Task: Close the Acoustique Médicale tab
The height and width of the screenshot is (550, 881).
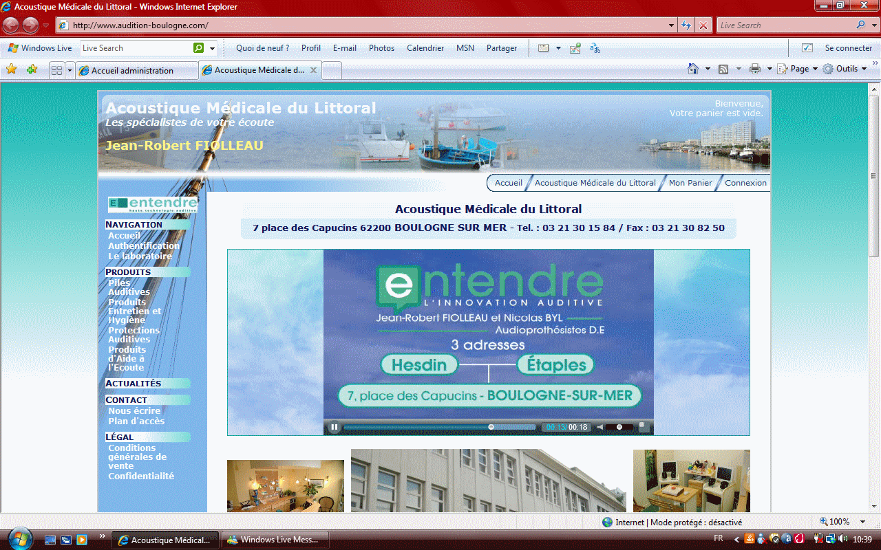Action: coord(314,70)
